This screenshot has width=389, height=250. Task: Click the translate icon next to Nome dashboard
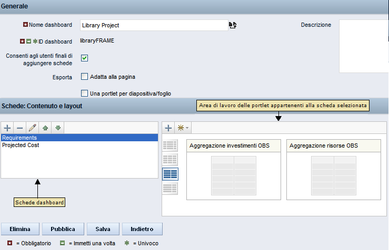click(x=233, y=25)
